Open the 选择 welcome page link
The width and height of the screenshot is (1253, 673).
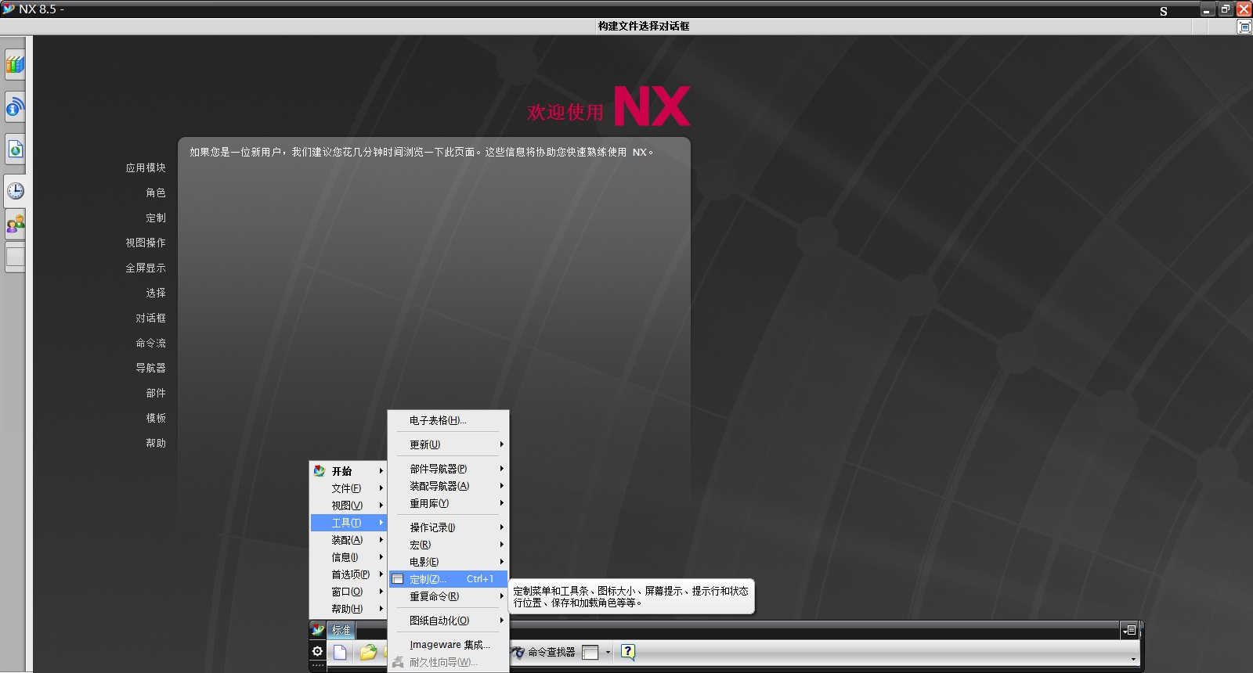(x=156, y=293)
